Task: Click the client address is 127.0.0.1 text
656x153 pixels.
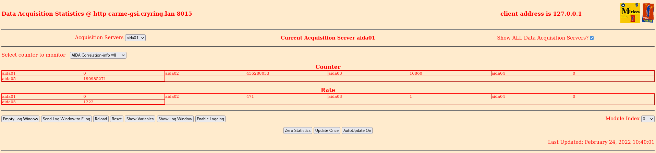Action: click(541, 14)
